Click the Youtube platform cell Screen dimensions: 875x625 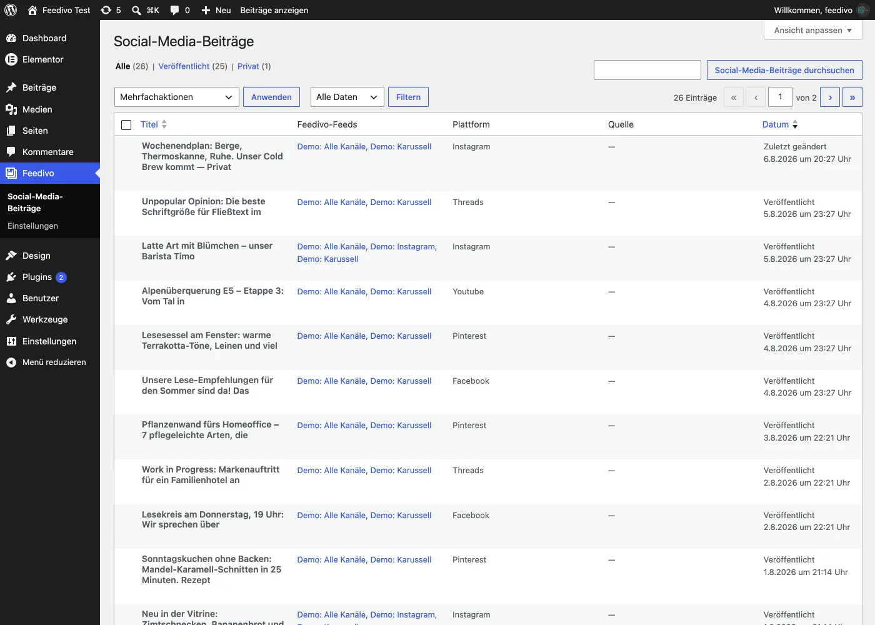468,292
